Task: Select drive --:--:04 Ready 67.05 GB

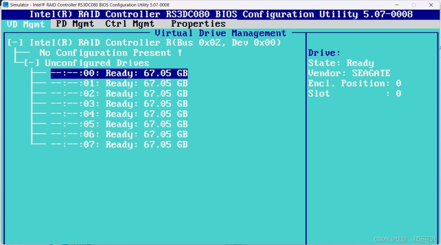Action: click(x=119, y=114)
